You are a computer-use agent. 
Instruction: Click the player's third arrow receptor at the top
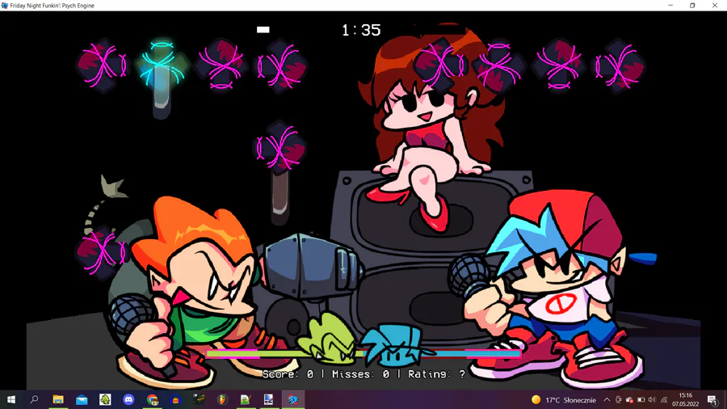tap(559, 65)
